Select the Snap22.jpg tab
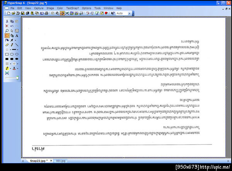This screenshot has height=171, width=232. pyautogui.click(x=38, y=161)
